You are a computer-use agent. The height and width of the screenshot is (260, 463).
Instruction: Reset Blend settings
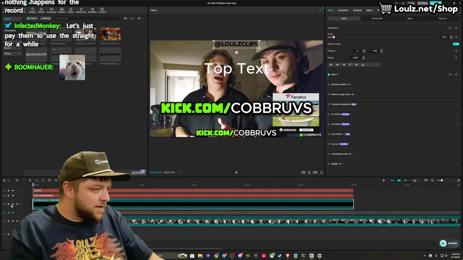[450, 74]
